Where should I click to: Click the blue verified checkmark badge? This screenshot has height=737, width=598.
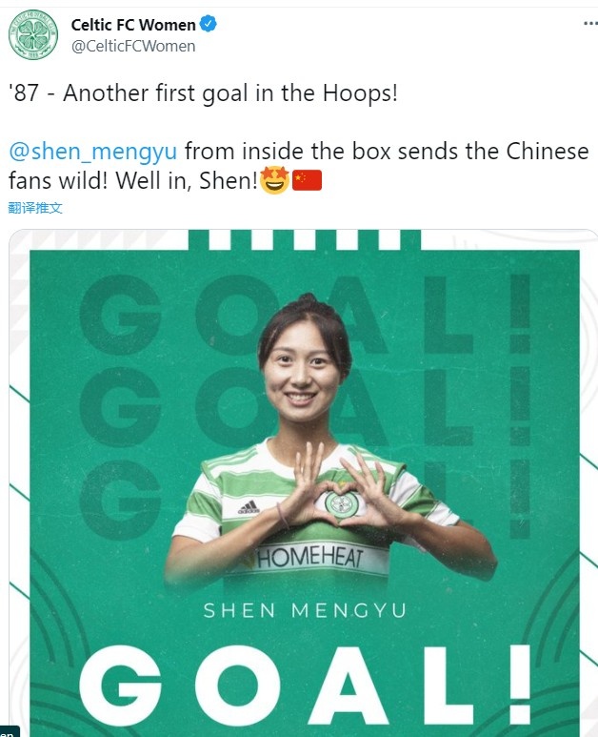click(x=208, y=24)
